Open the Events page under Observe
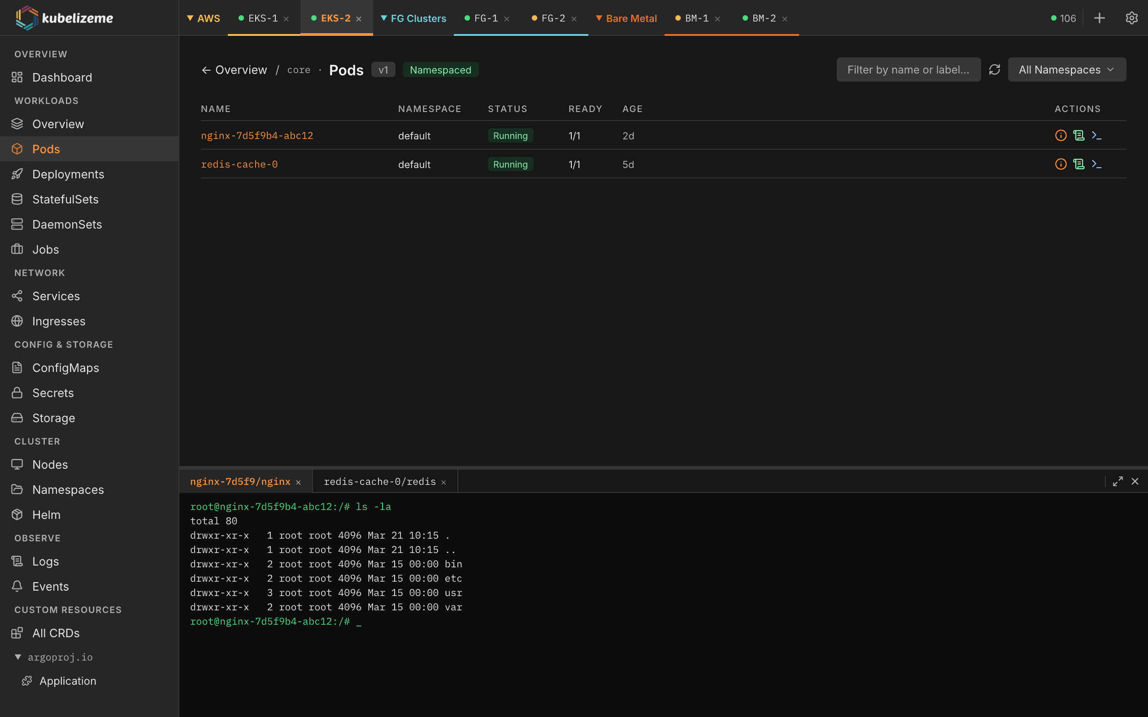Screen dimensions: 1148x717 coord(50,586)
